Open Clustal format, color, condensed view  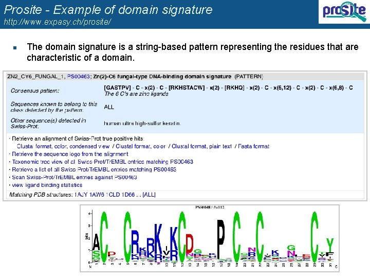63,146
